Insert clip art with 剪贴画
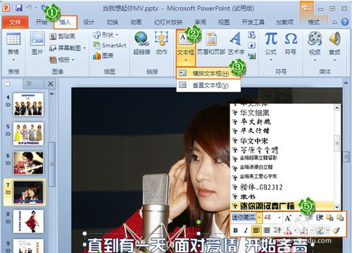 63,37
